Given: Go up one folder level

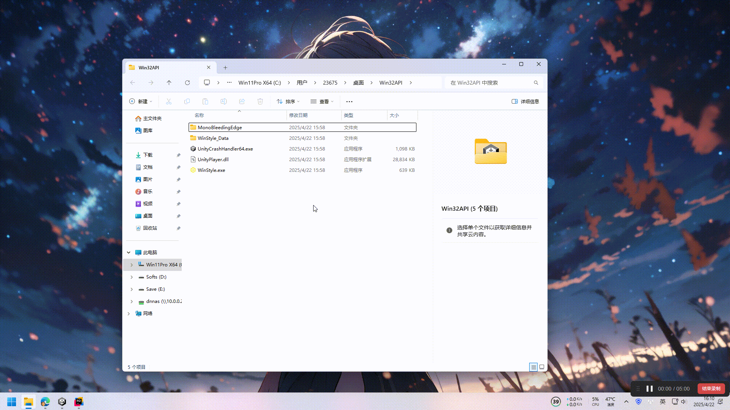Looking at the screenshot, I should (169, 83).
